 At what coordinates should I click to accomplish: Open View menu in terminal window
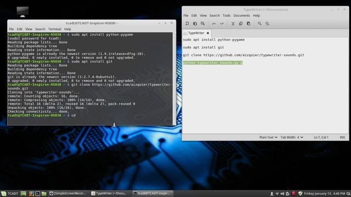(29, 29)
